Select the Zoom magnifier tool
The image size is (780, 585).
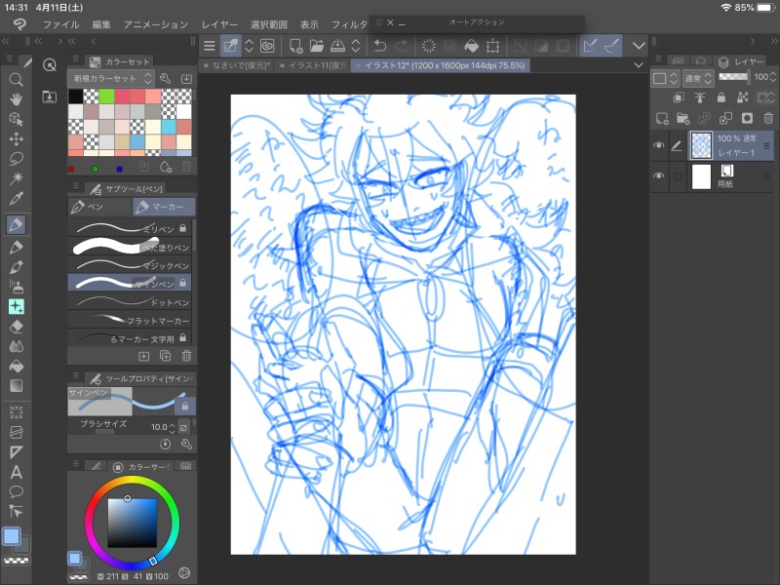(16, 80)
